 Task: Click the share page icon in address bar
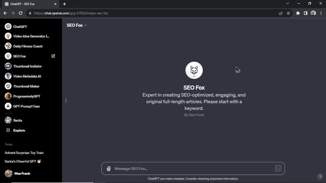click(x=281, y=13)
